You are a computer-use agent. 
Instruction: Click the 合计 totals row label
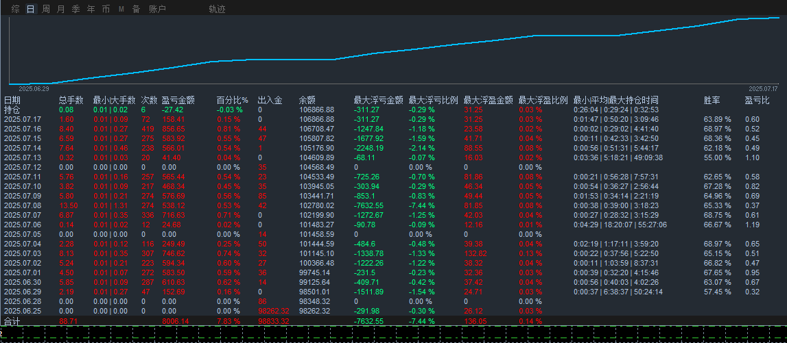[12, 320]
